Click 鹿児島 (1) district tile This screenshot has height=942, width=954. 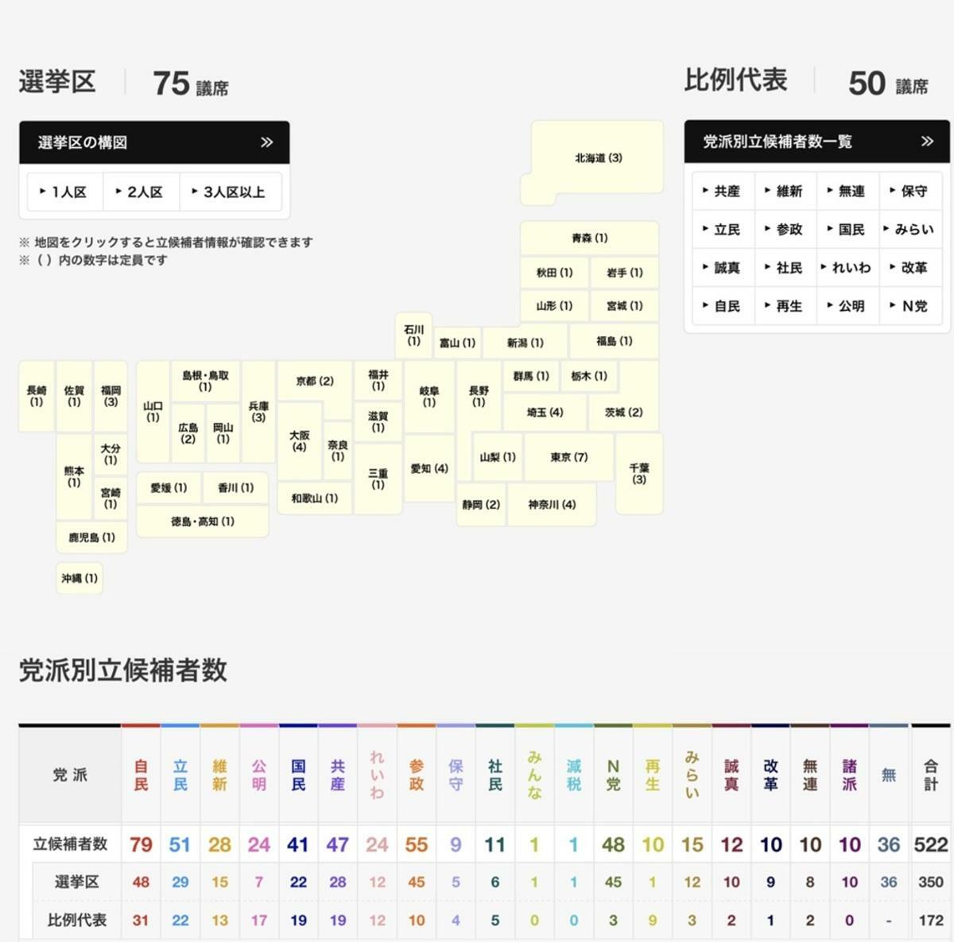tap(91, 537)
